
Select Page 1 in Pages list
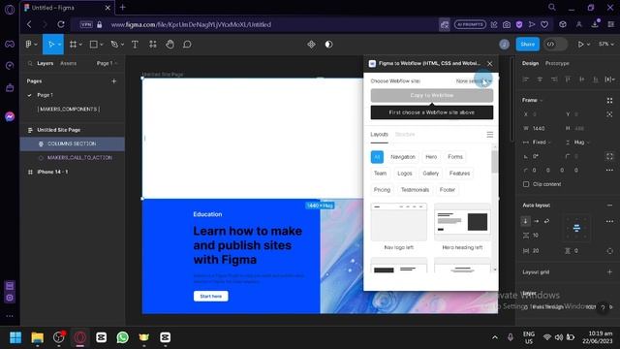coord(45,95)
